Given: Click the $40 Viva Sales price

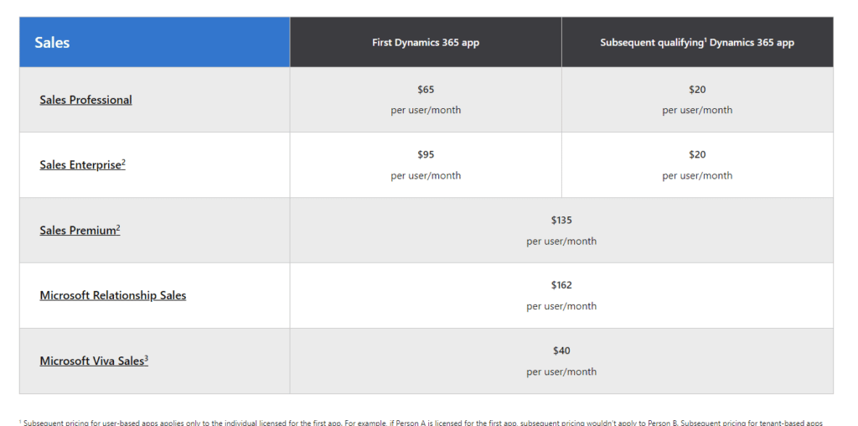Looking at the screenshot, I should point(561,351).
